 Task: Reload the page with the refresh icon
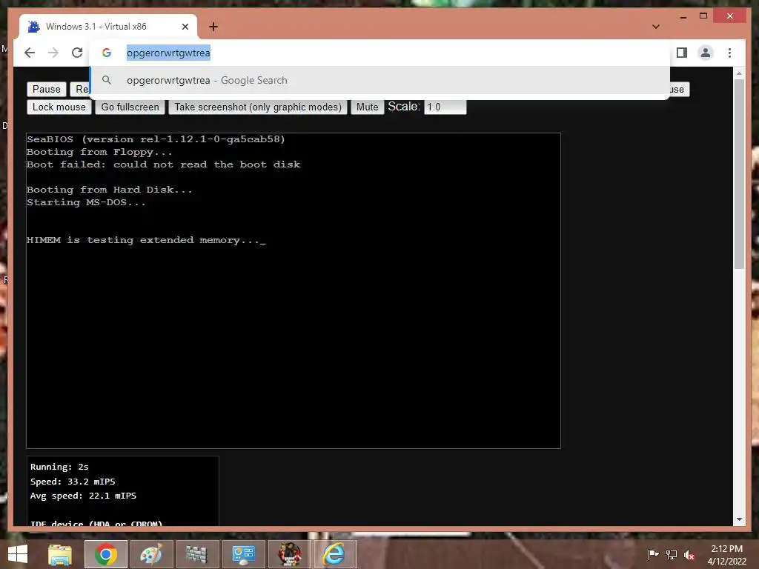click(x=77, y=53)
